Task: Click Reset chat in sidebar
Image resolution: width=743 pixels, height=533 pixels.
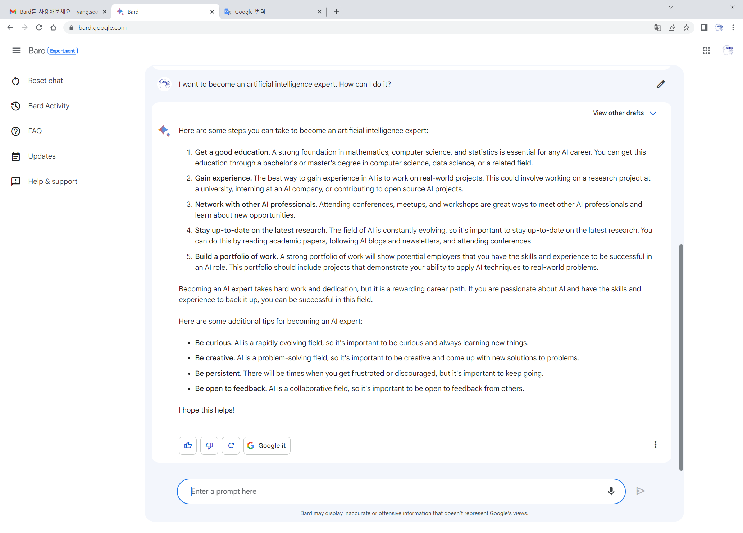Action: [x=45, y=81]
